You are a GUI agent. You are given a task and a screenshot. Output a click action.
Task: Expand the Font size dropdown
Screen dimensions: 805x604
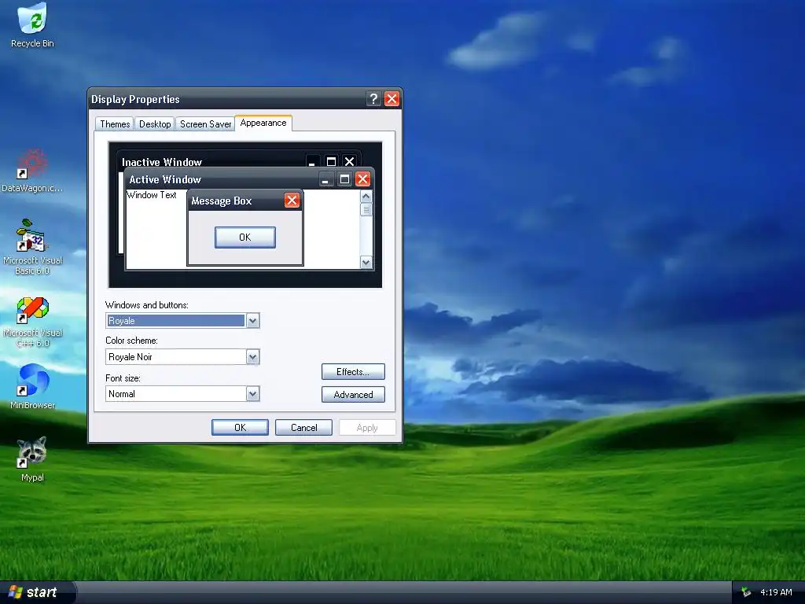pos(252,394)
